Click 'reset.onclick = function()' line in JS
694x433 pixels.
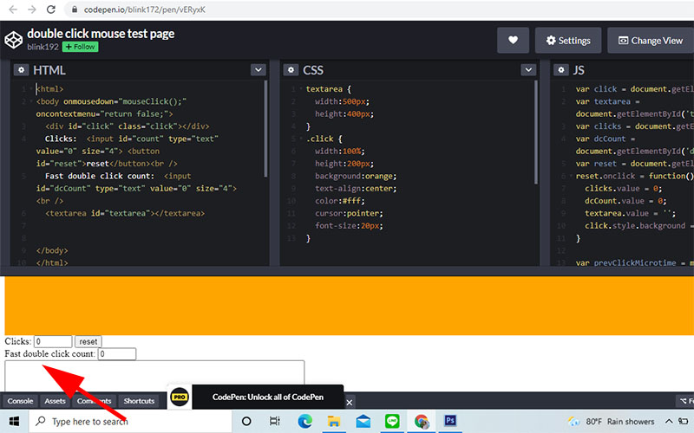click(x=635, y=176)
